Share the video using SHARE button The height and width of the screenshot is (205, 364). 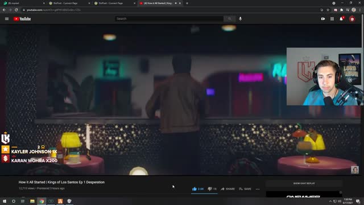pos(227,189)
